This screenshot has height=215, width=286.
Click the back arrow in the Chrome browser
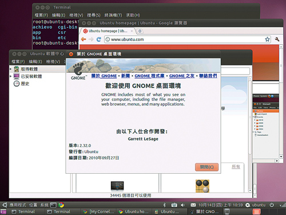pyautogui.click(x=84, y=40)
